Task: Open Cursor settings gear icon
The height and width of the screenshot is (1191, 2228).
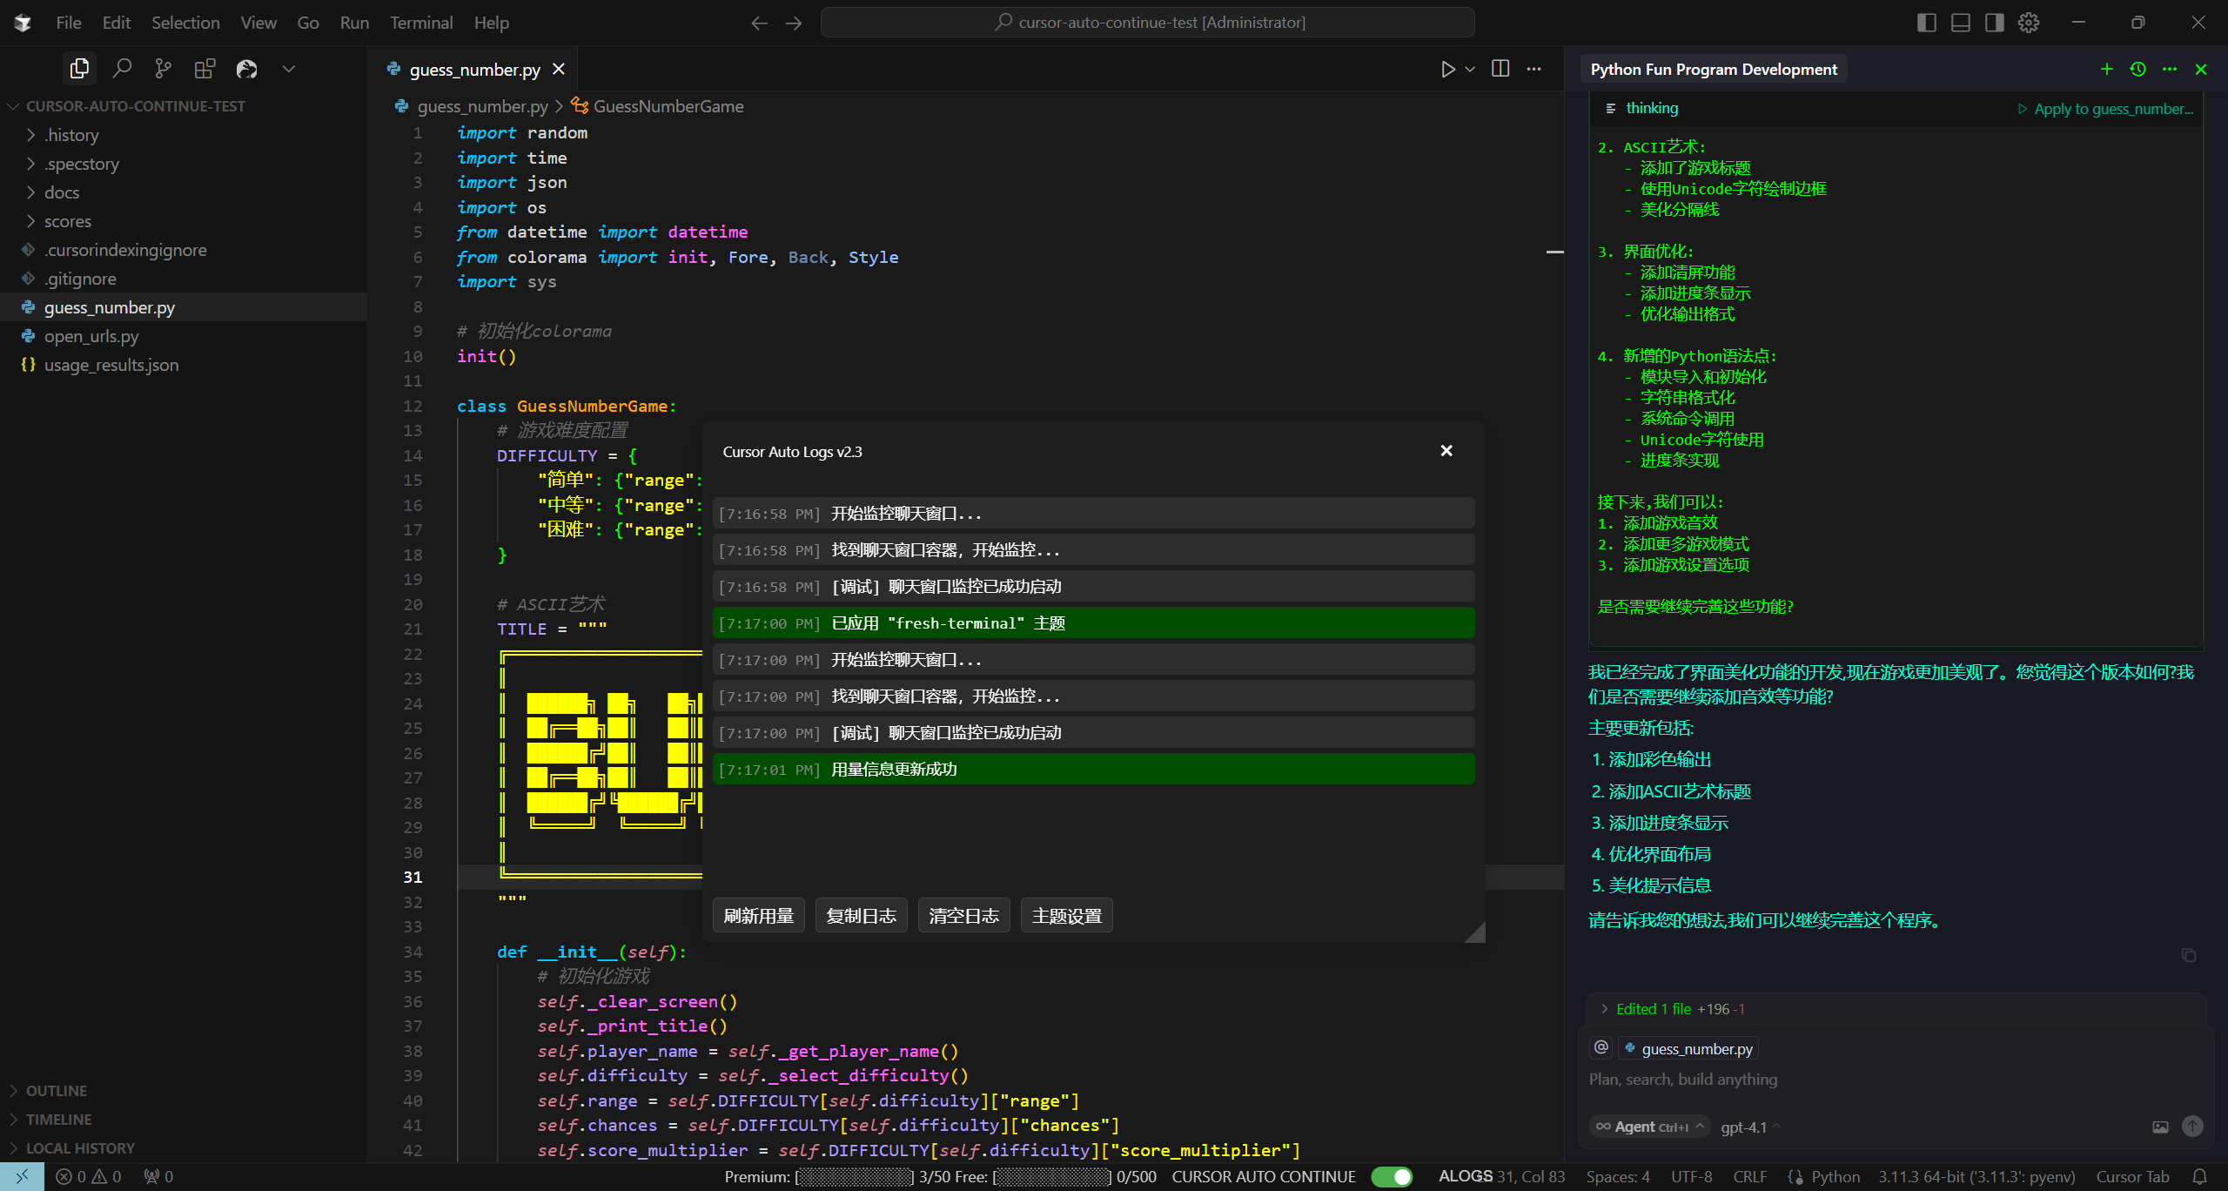Action: click(2029, 23)
